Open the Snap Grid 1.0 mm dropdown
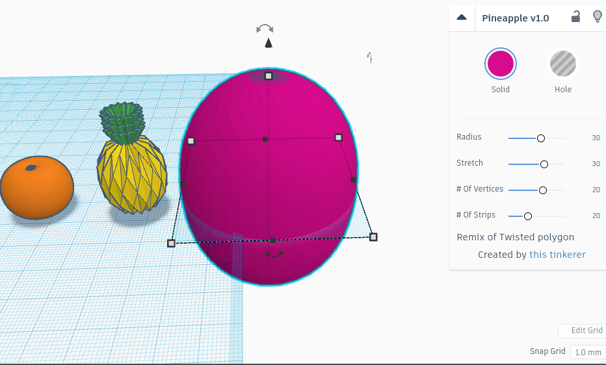The width and height of the screenshot is (606, 365). point(588,352)
